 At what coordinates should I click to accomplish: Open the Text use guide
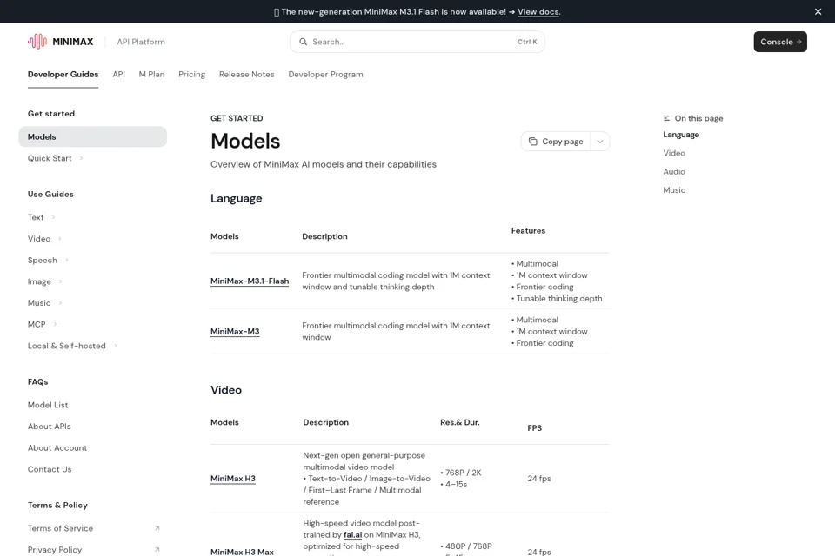point(36,217)
